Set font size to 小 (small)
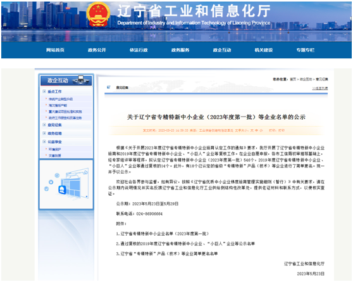This screenshot has width=353, height=282. point(261,131)
